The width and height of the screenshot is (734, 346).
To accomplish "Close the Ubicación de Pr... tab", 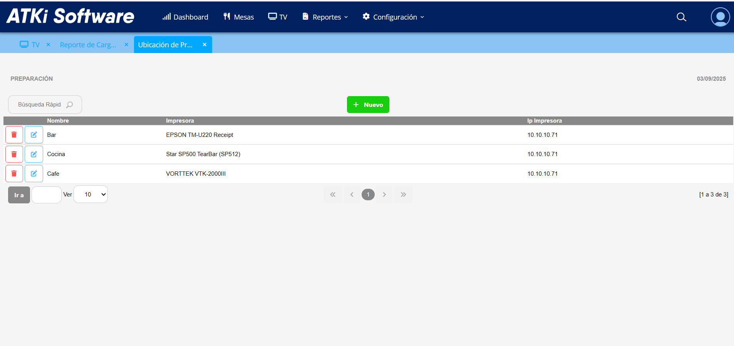I will pos(204,45).
